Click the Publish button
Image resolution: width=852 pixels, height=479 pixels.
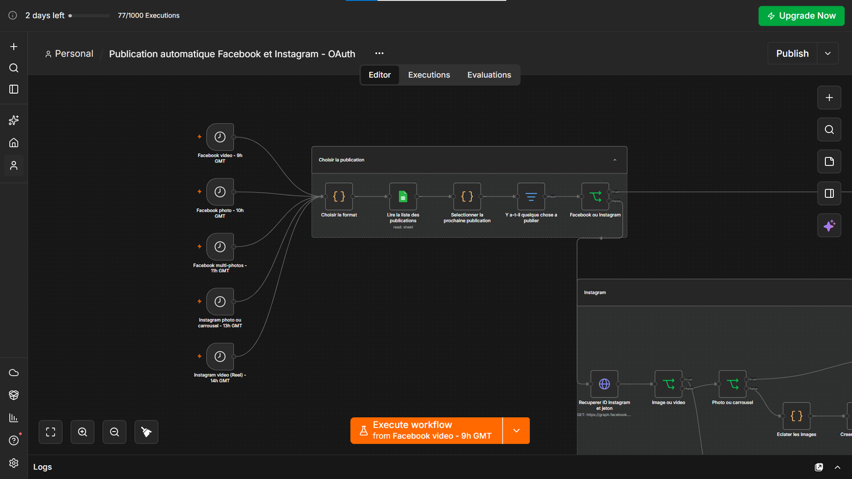pos(792,53)
